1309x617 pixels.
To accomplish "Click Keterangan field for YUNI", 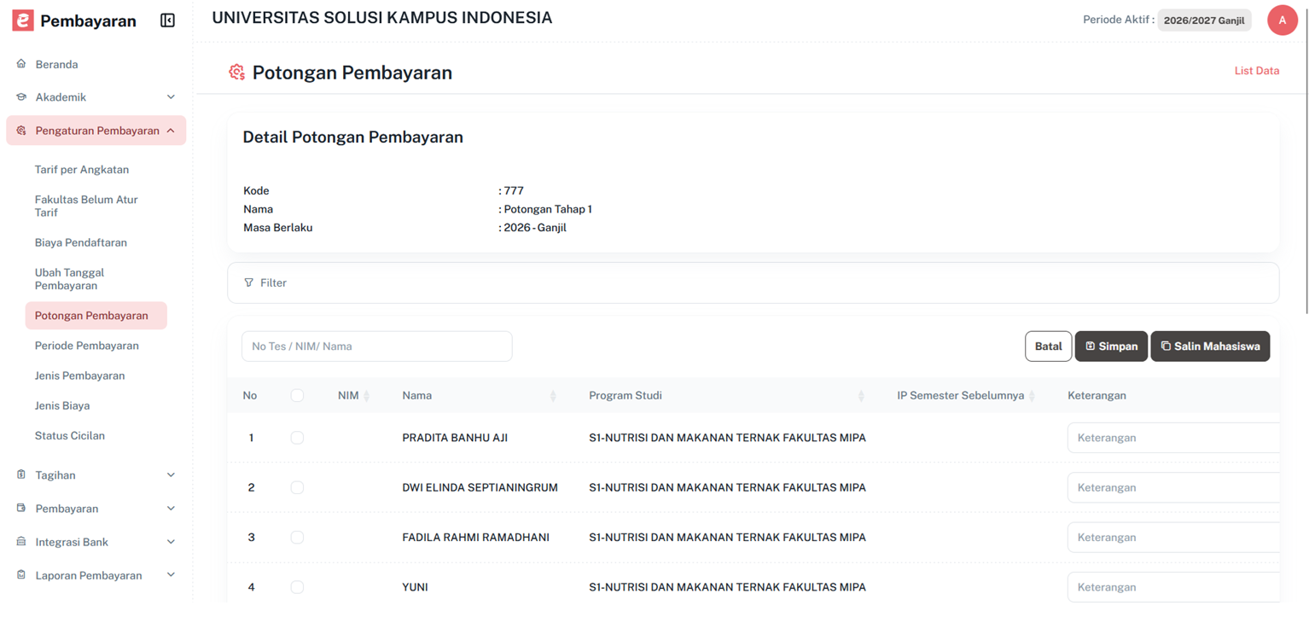I will [x=1173, y=587].
